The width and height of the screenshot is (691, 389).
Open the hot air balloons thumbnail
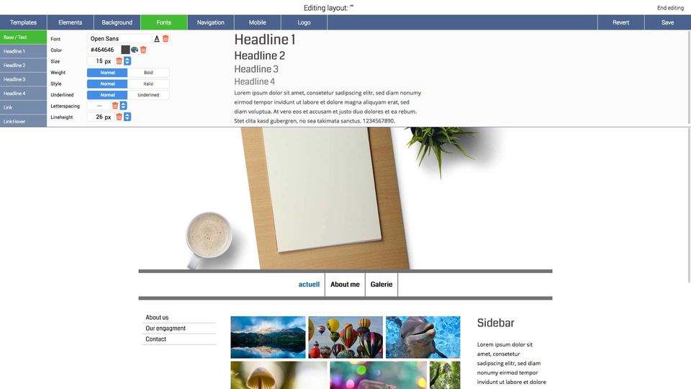tap(345, 337)
